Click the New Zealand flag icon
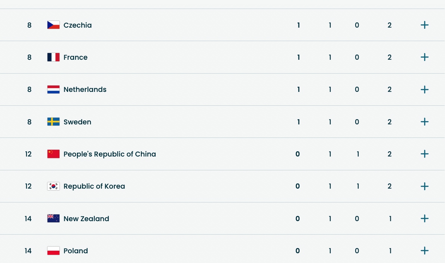 (x=53, y=219)
